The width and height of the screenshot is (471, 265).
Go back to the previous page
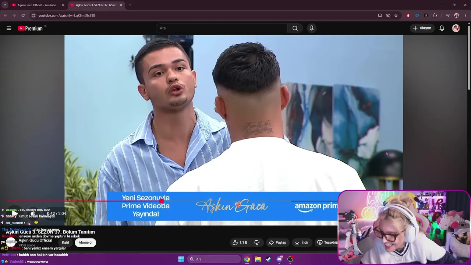click(6, 15)
